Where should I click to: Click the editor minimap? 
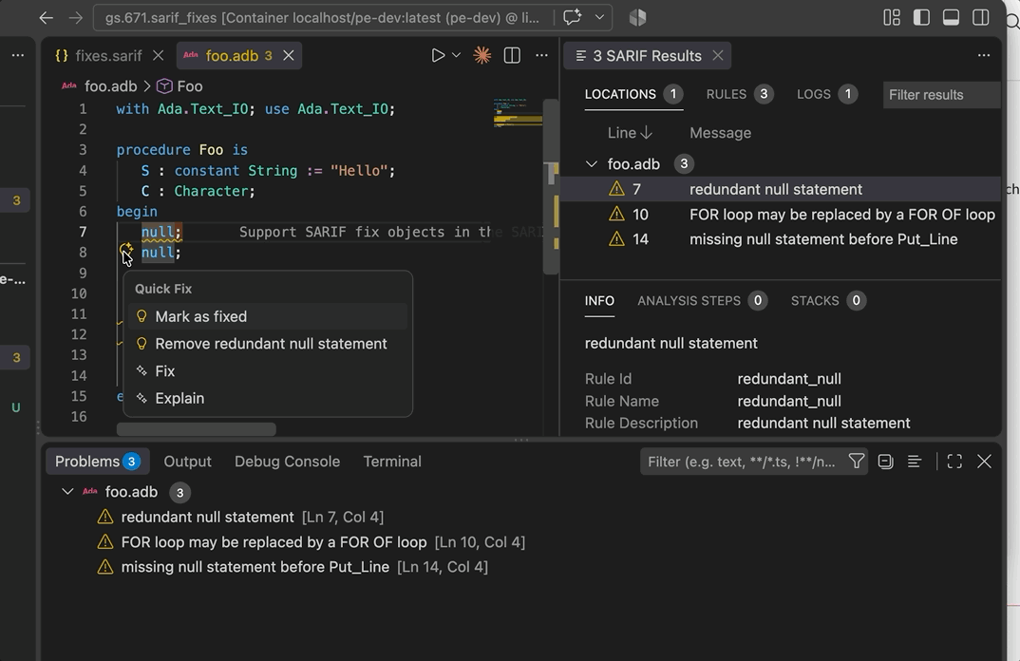coord(518,112)
